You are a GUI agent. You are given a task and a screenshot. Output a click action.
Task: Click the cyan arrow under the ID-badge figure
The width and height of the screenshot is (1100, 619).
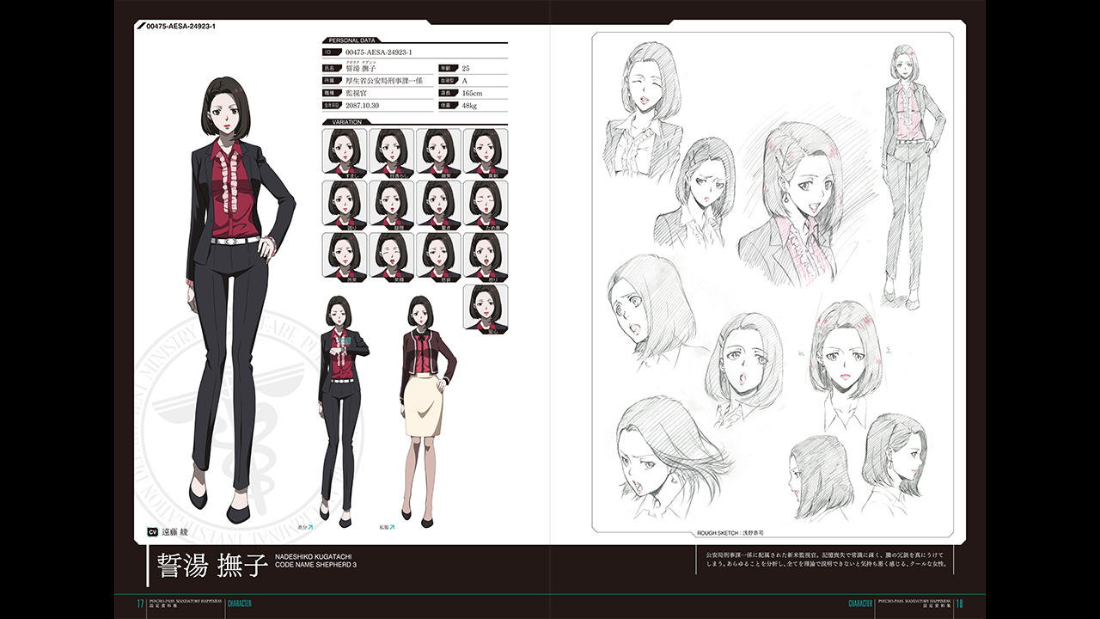tap(309, 528)
